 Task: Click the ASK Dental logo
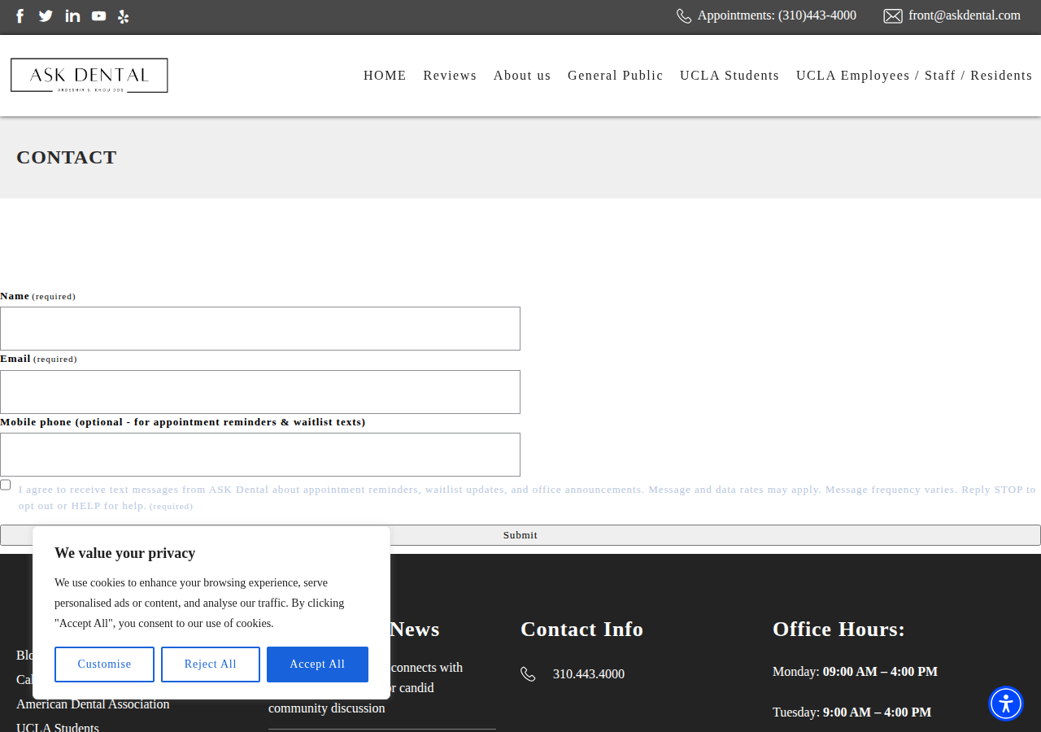click(x=89, y=76)
